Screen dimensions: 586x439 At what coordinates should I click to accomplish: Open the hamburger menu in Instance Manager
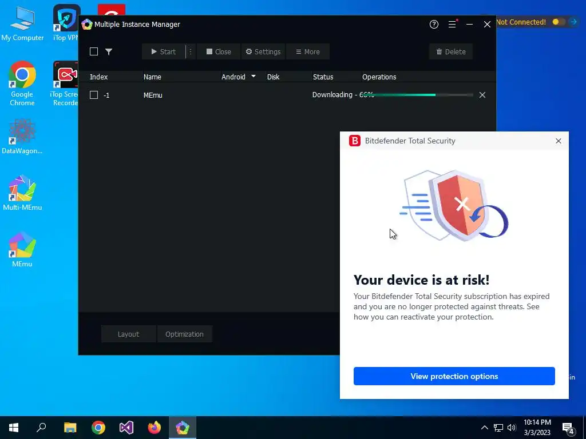[452, 24]
